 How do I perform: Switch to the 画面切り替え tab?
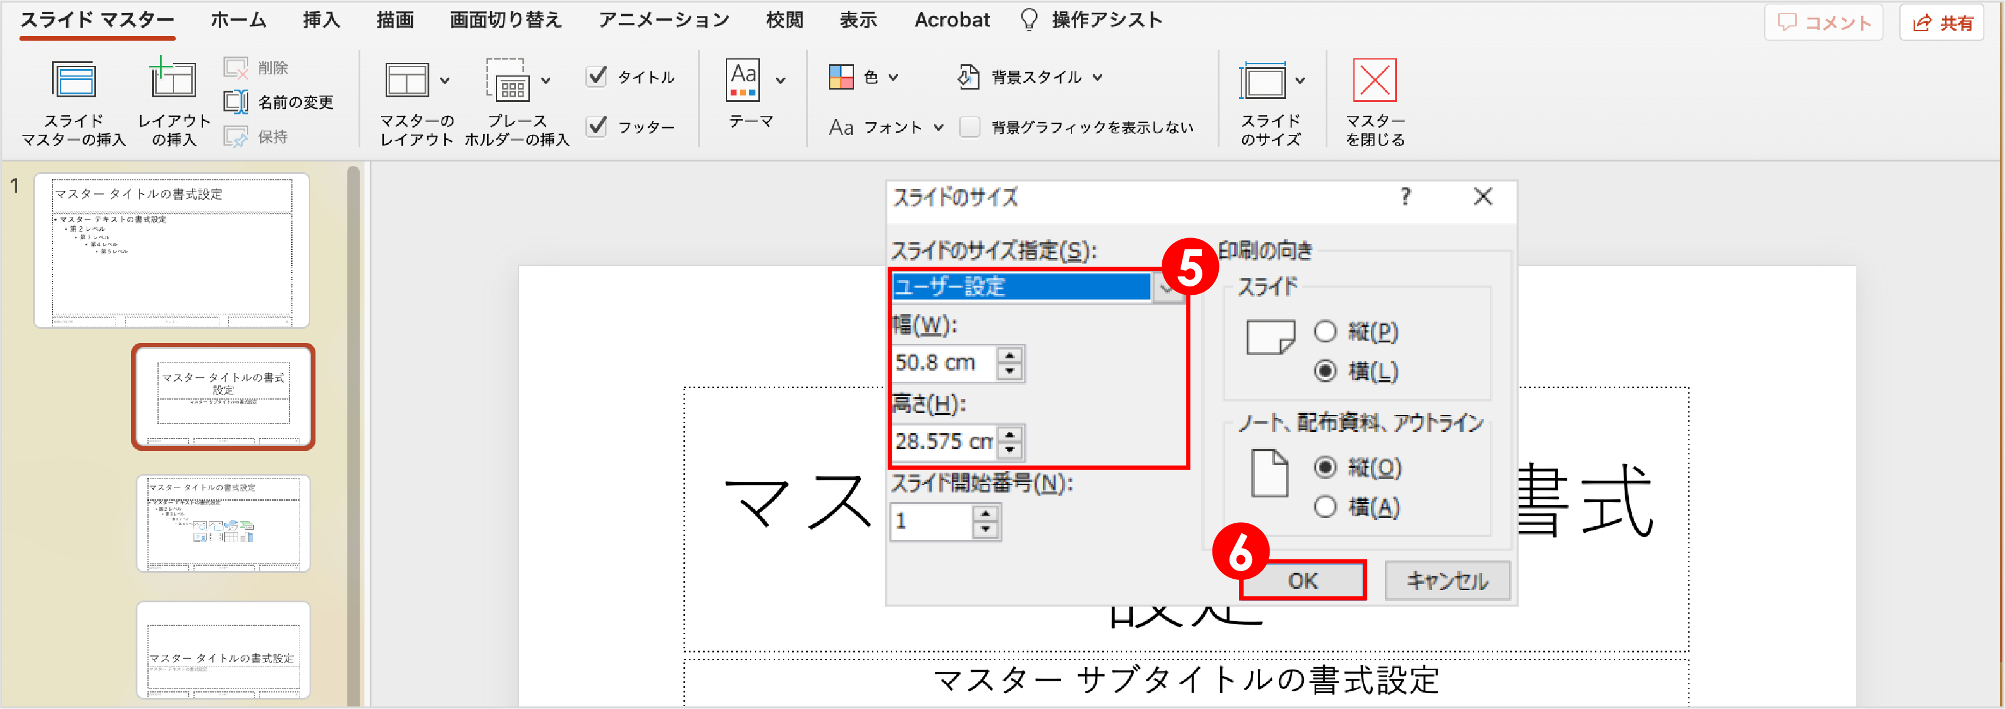[506, 20]
